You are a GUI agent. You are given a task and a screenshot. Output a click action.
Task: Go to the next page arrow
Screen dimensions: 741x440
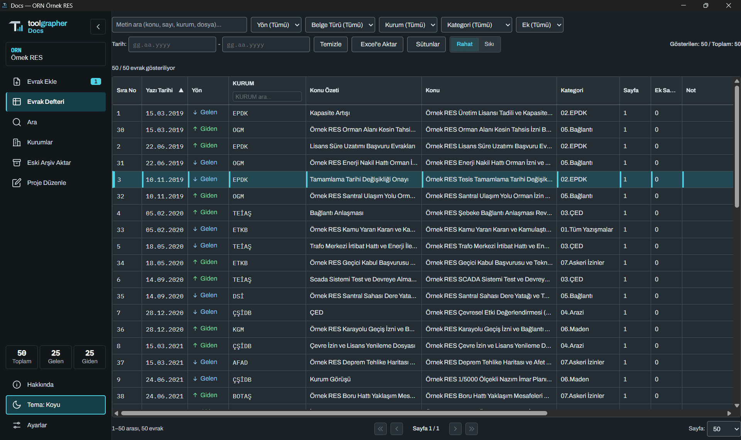pos(455,428)
